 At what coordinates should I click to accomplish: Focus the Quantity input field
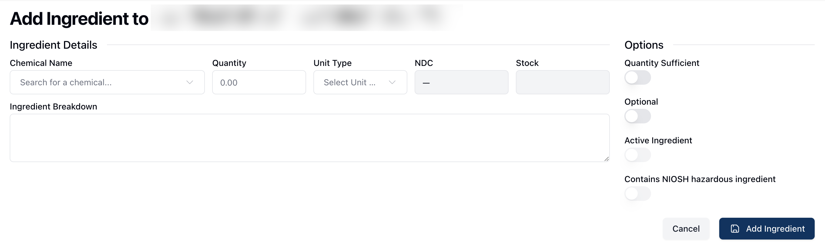click(x=259, y=83)
